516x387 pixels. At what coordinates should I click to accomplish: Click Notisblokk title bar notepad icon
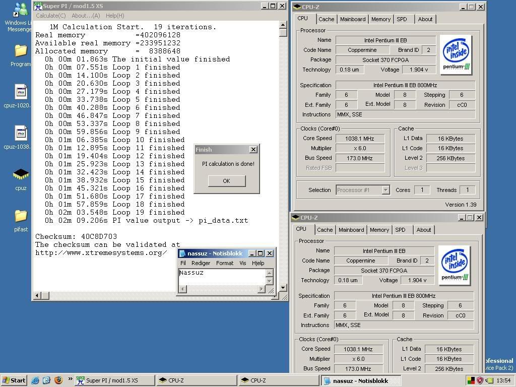tap(182, 253)
